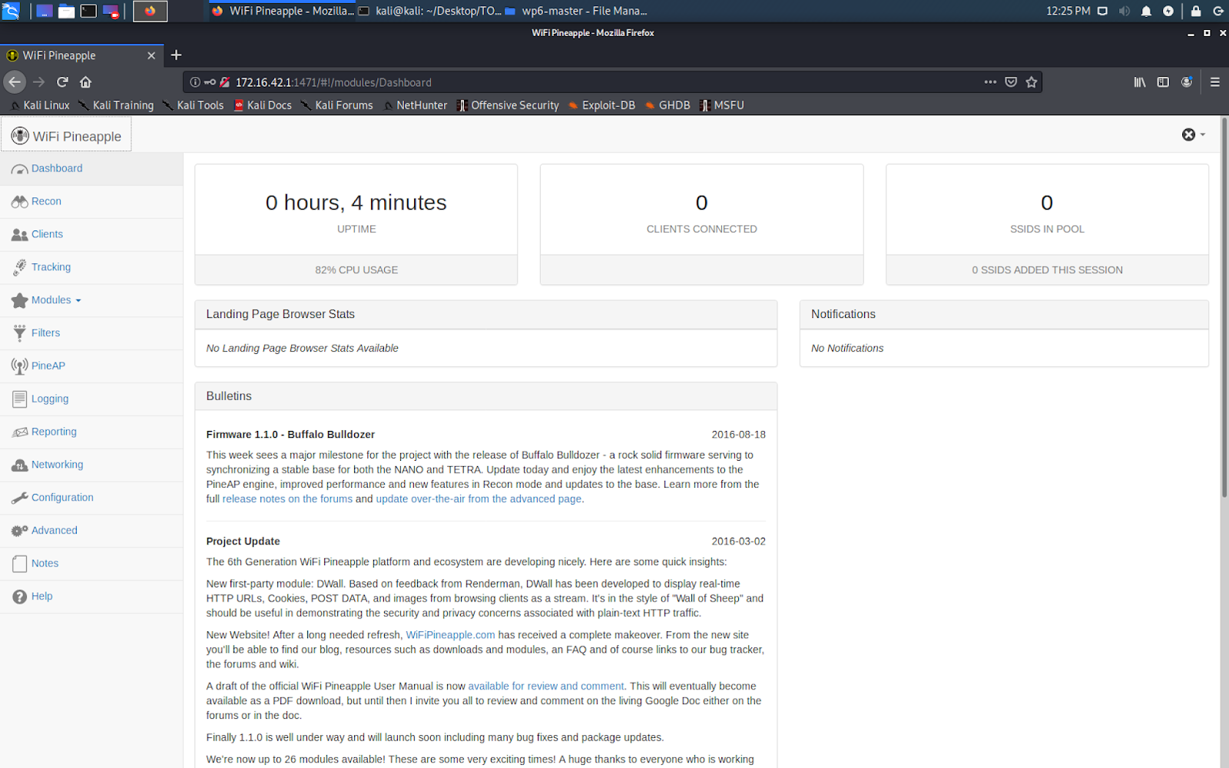Open the PineAP page

[x=91, y=366]
